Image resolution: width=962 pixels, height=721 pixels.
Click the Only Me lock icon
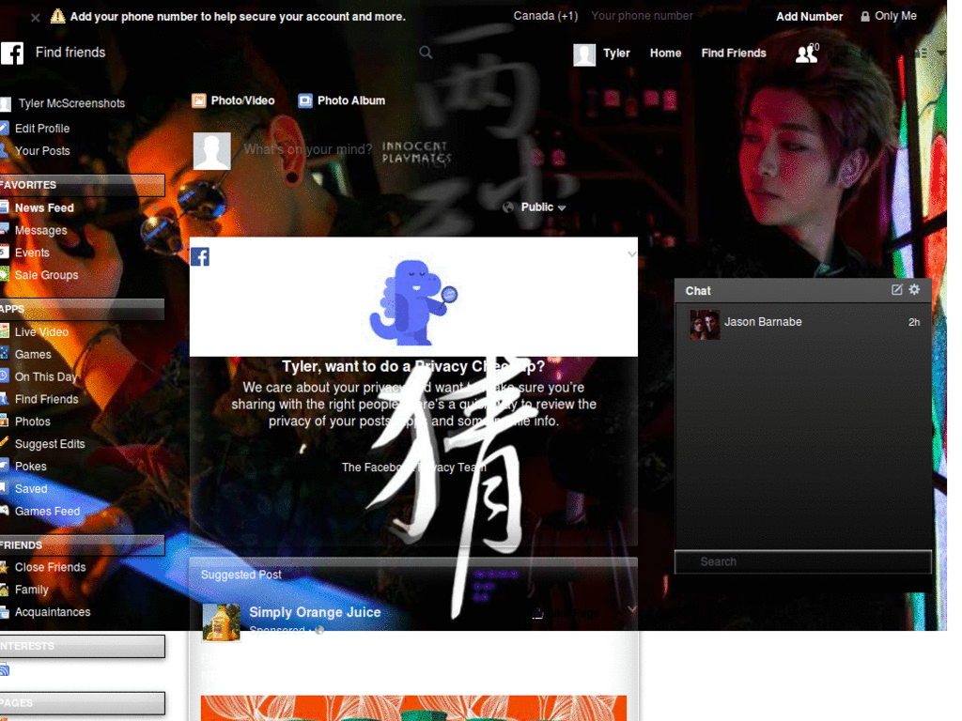[x=864, y=16]
